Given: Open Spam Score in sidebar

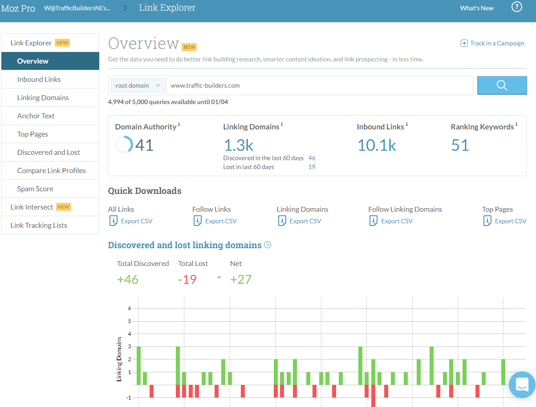Looking at the screenshot, I should [x=50, y=189].
